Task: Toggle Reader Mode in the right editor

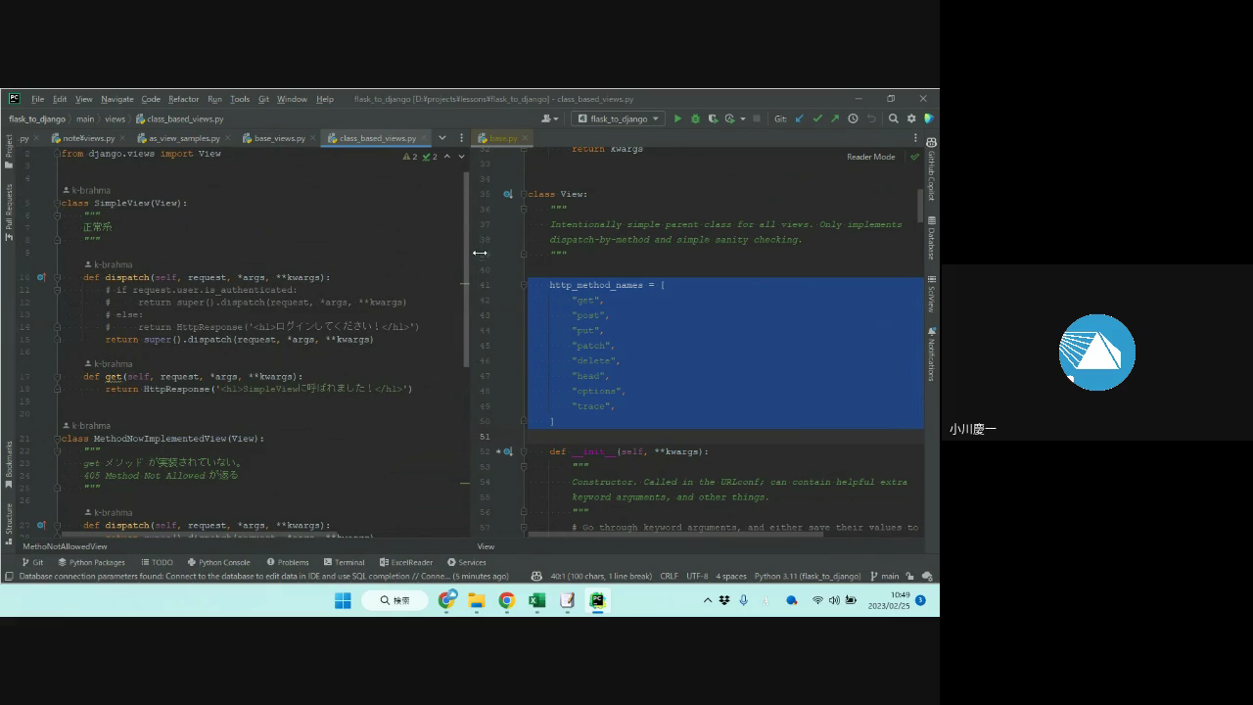Action: click(x=870, y=157)
